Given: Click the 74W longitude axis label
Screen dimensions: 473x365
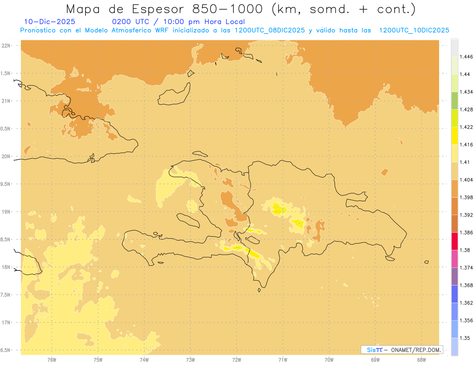Looking at the screenshot, I should (x=144, y=360).
